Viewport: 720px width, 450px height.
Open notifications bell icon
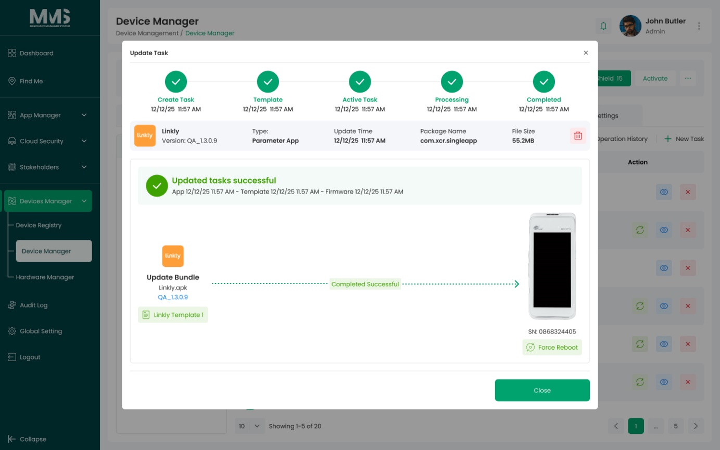pos(604,26)
